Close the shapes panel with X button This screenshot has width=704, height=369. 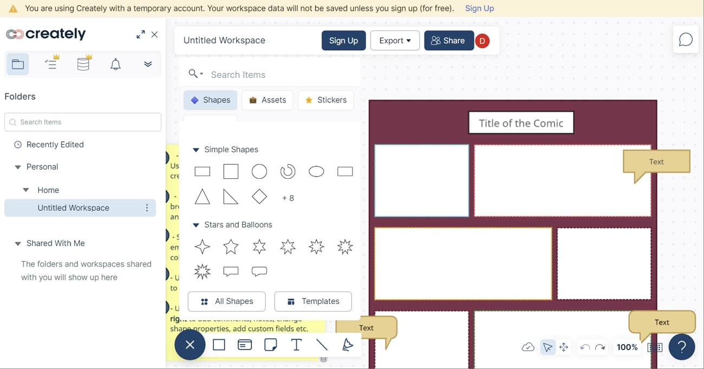(190, 345)
